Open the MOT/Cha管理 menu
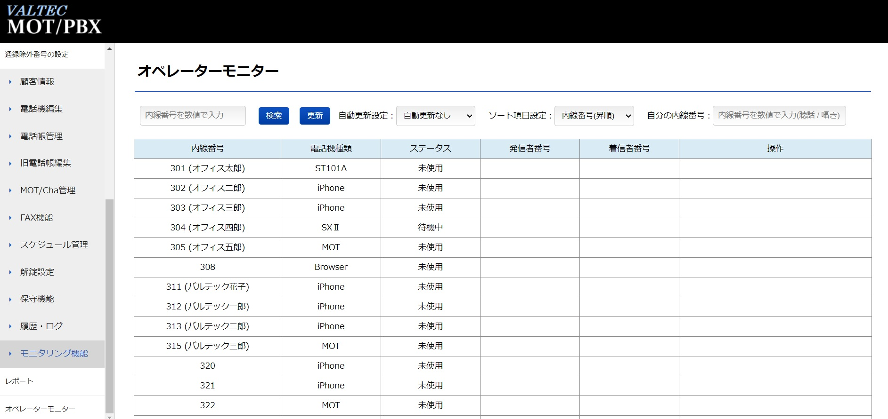 (48, 190)
